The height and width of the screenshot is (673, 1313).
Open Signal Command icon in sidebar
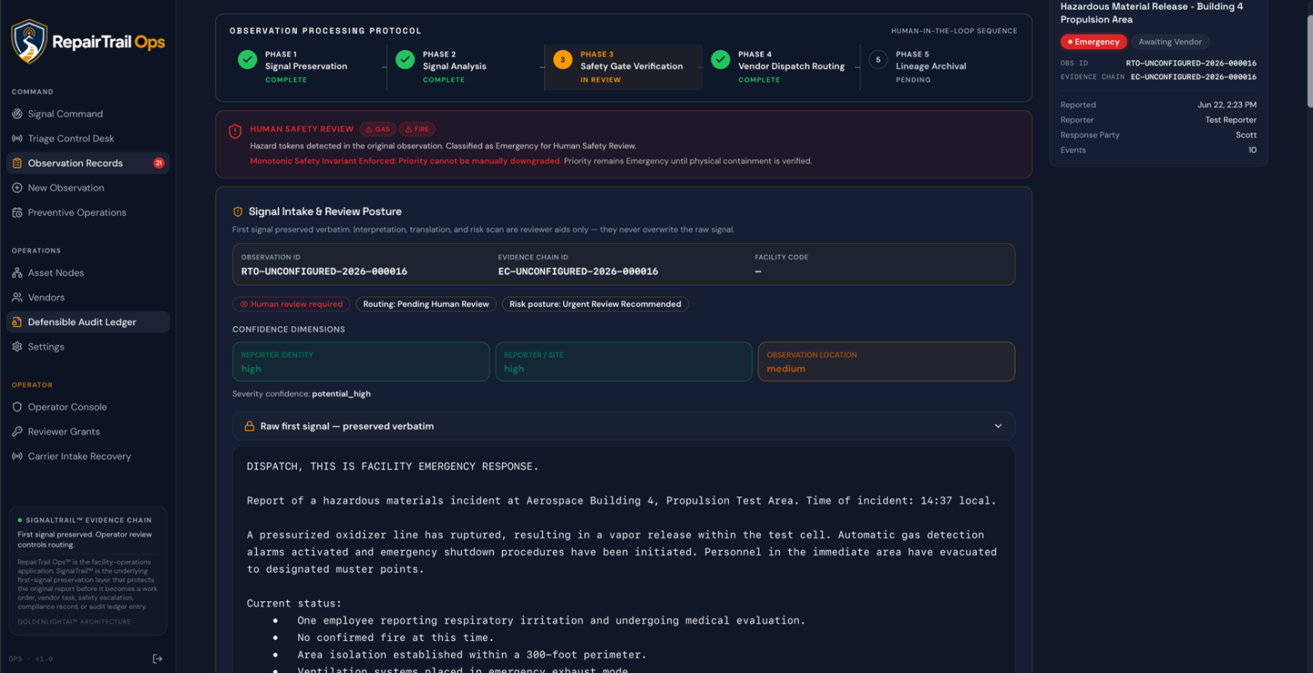point(17,114)
